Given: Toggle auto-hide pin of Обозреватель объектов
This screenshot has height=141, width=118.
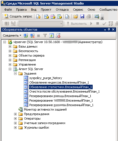Looking at the screenshot, I should [x=109, y=30].
